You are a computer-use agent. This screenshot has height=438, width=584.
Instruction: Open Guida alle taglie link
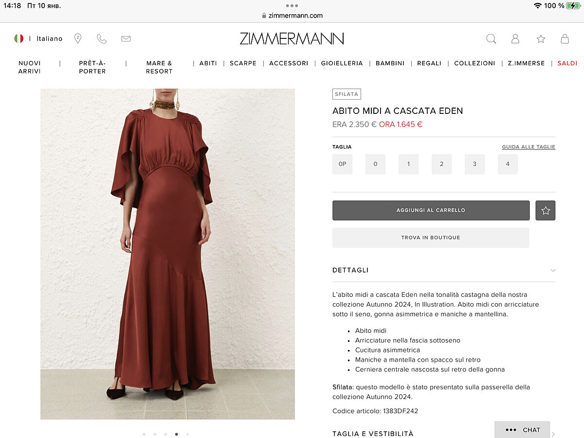(x=529, y=147)
